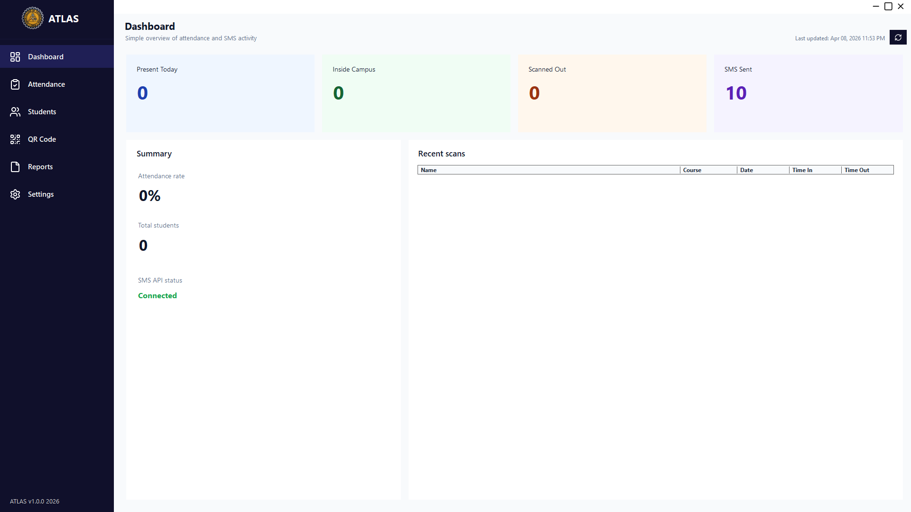Screen dimensions: 911x512
Task: Select the SMS Sent stat card
Action: coord(808,93)
